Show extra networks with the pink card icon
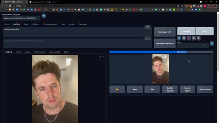This screenshot has width=219, height=123. coord(189,38)
